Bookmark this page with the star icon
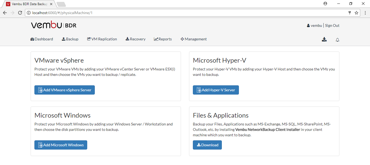370x165 pixels. tap(356, 13)
